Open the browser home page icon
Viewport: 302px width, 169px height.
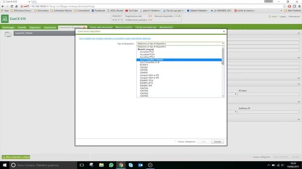pyautogui.click(x=17, y=6)
